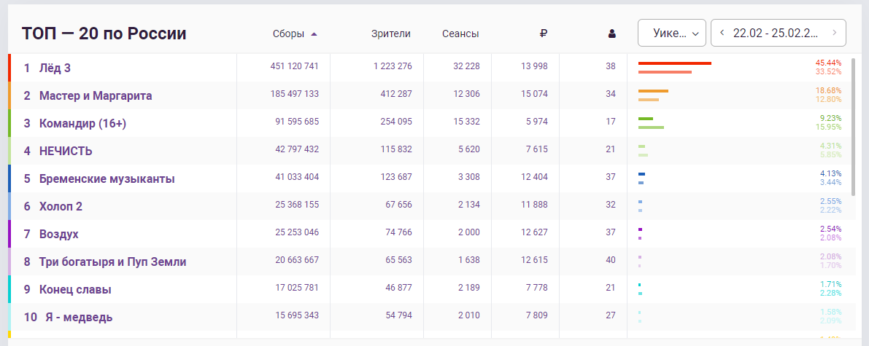The height and width of the screenshot is (346, 869).
Task: Go to previous date range arrow
Action: [722, 33]
